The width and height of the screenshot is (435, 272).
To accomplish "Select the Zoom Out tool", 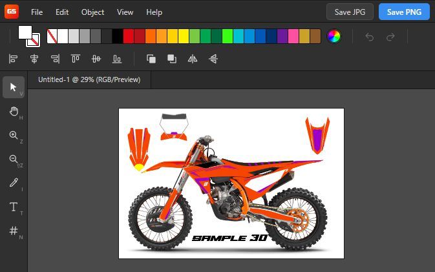I will [14, 159].
